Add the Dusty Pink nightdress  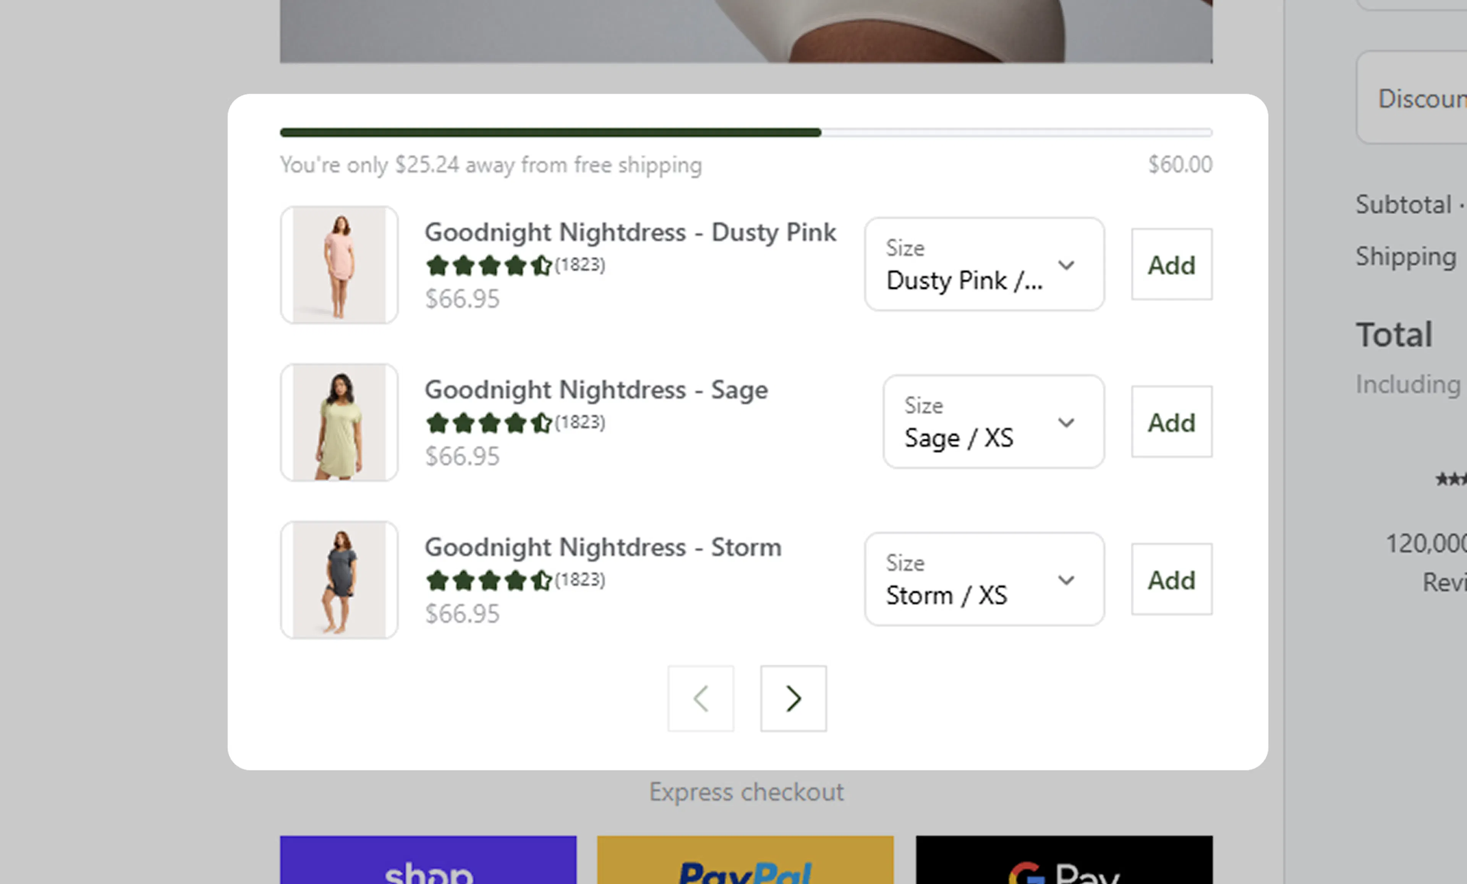1171,264
